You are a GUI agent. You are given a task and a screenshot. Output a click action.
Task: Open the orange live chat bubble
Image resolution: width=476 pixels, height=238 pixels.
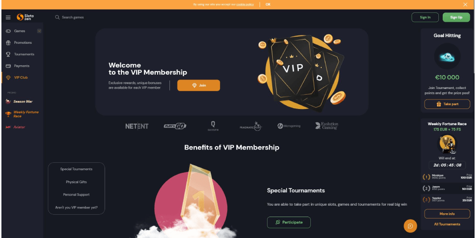pos(410,226)
